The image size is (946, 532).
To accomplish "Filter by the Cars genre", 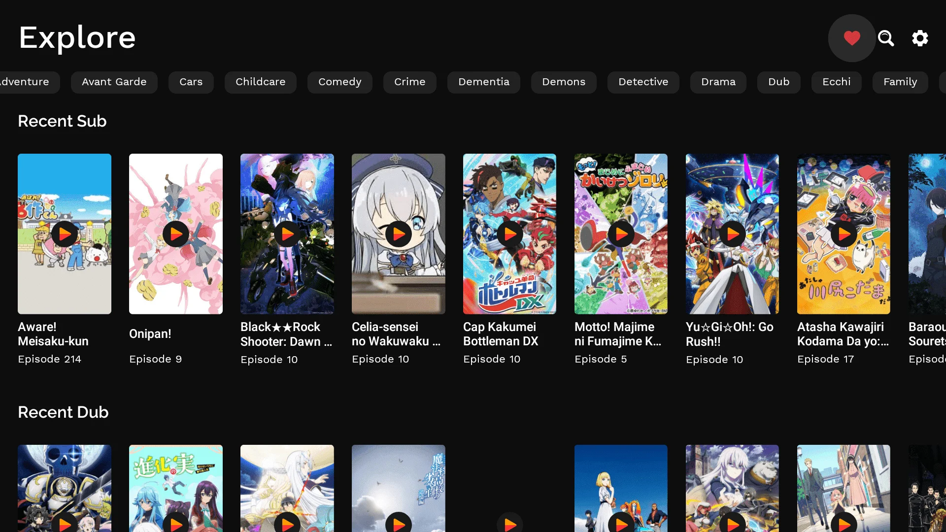I will coord(191,82).
